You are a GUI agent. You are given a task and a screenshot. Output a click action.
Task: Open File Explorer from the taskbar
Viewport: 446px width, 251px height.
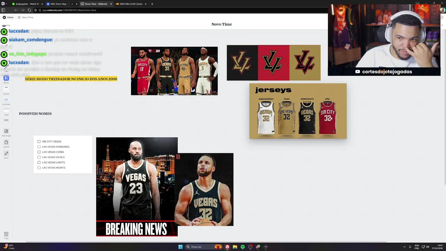pyautogui.click(x=235, y=247)
